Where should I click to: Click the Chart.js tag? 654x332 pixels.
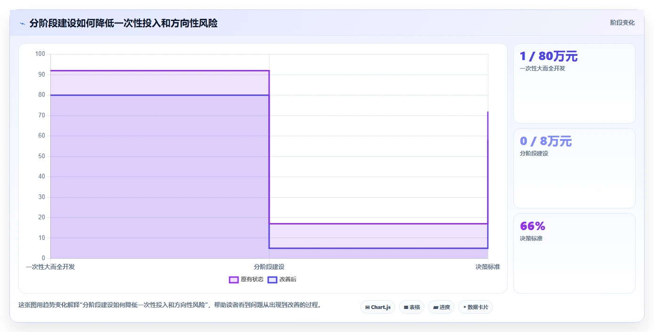tap(378, 307)
